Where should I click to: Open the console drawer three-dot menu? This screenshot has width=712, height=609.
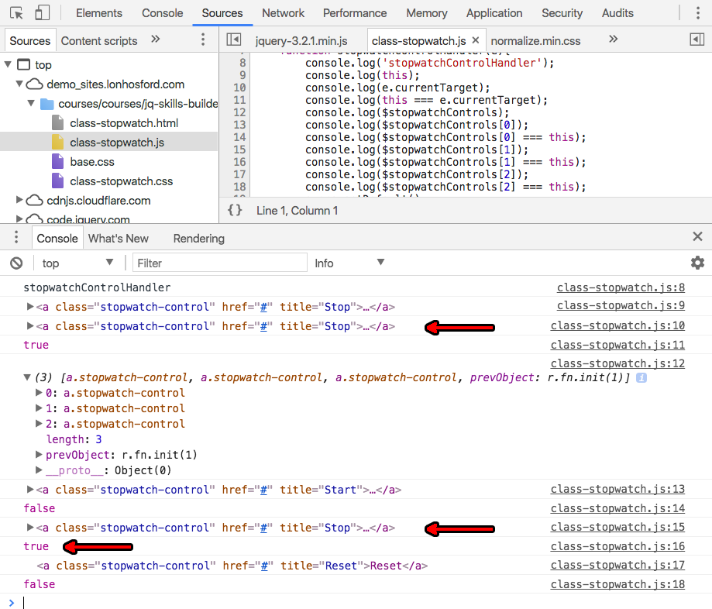[x=16, y=237]
